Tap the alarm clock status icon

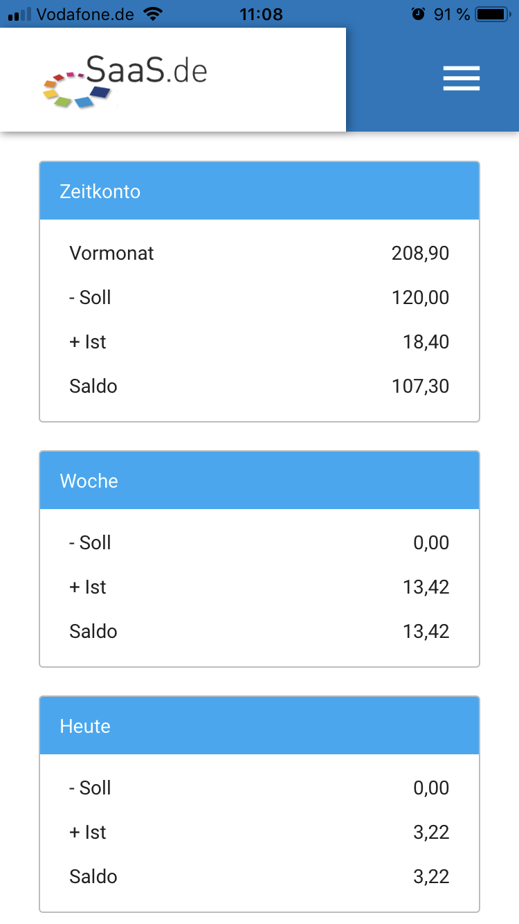[x=418, y=14]
